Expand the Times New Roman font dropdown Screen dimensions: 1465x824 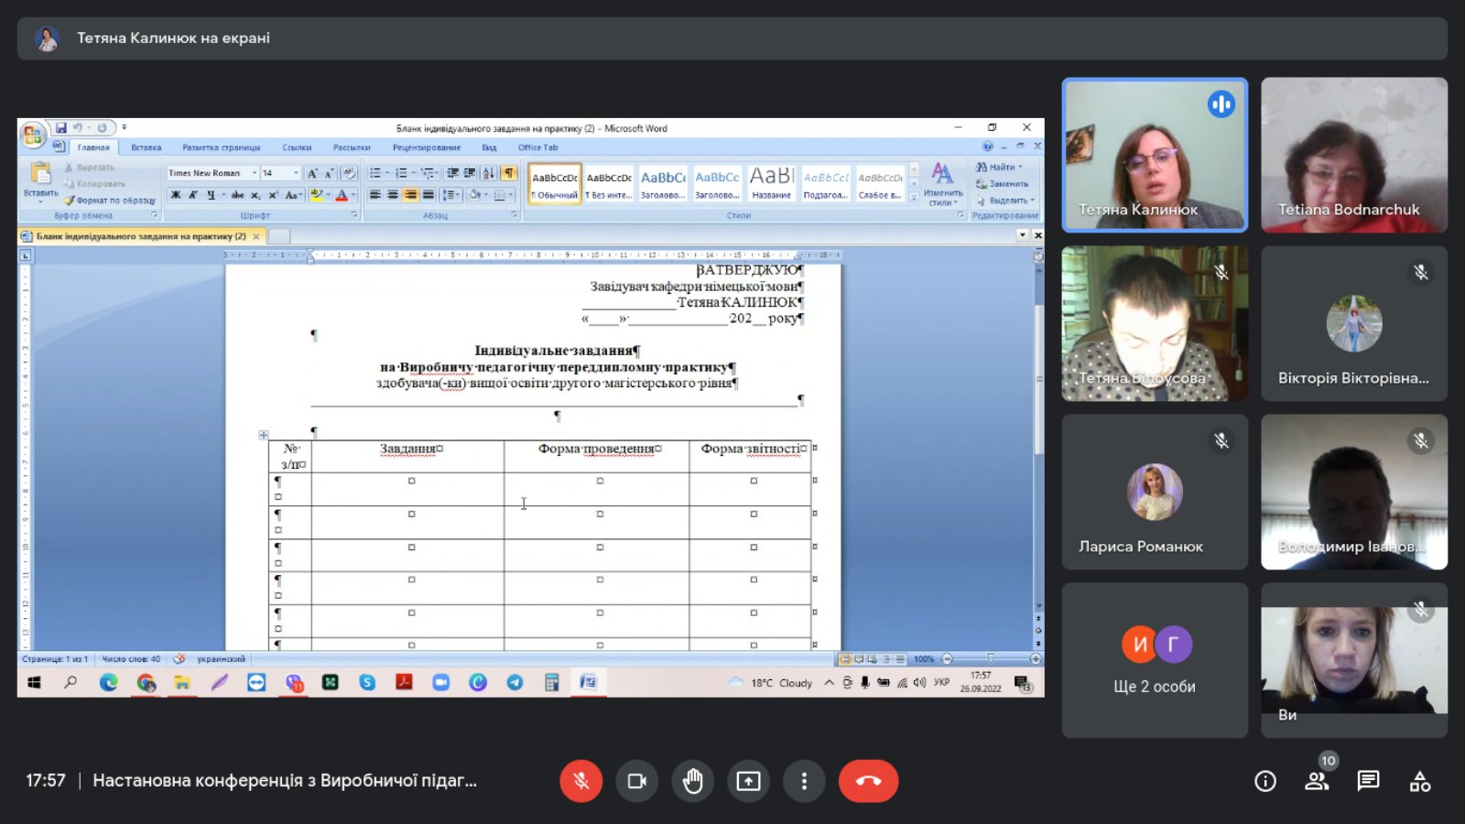(255, 173)
